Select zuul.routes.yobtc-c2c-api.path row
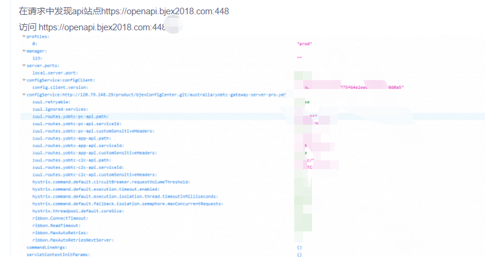The image size is (485, 257). point(72,160)
